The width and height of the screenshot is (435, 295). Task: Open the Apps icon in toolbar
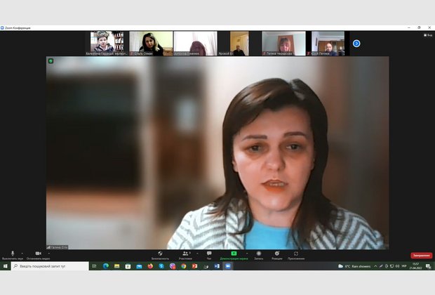click(296, 253)
